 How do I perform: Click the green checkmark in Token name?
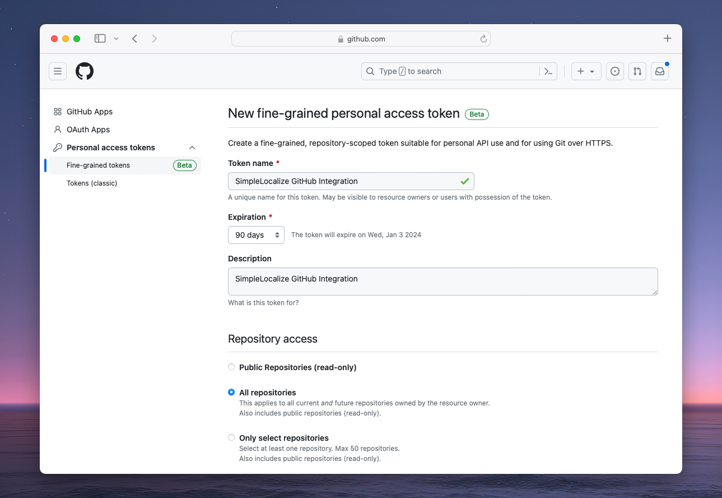pos(465,181)
